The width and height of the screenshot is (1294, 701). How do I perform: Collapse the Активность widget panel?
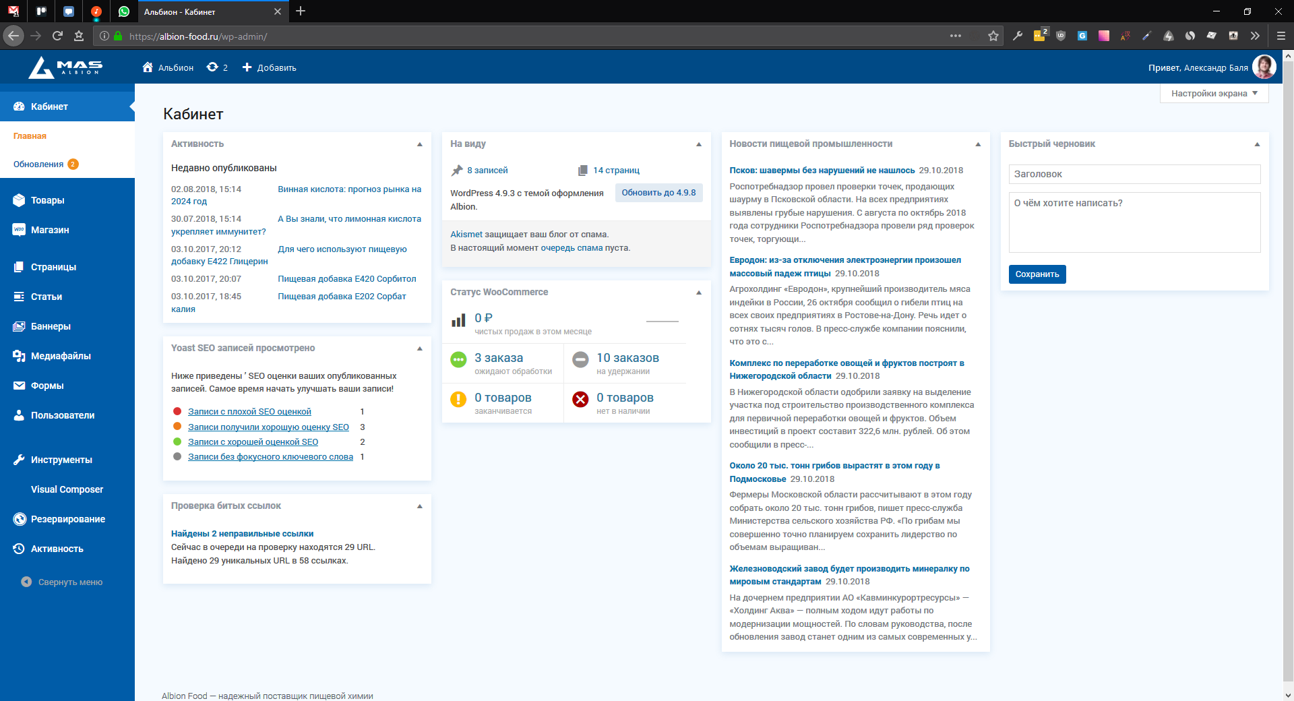(419, 144)
